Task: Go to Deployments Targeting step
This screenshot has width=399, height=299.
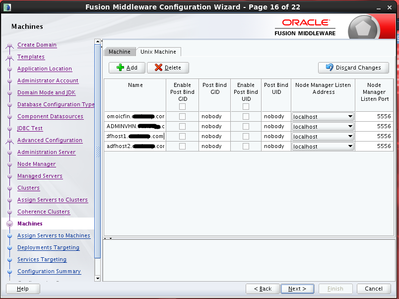Action: [x=48, y=247]
